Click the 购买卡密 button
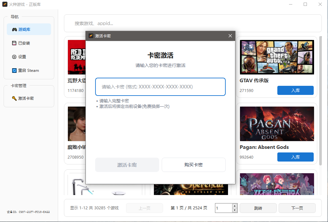This screenshot has width=328, height=222. (x=194, y=165)
